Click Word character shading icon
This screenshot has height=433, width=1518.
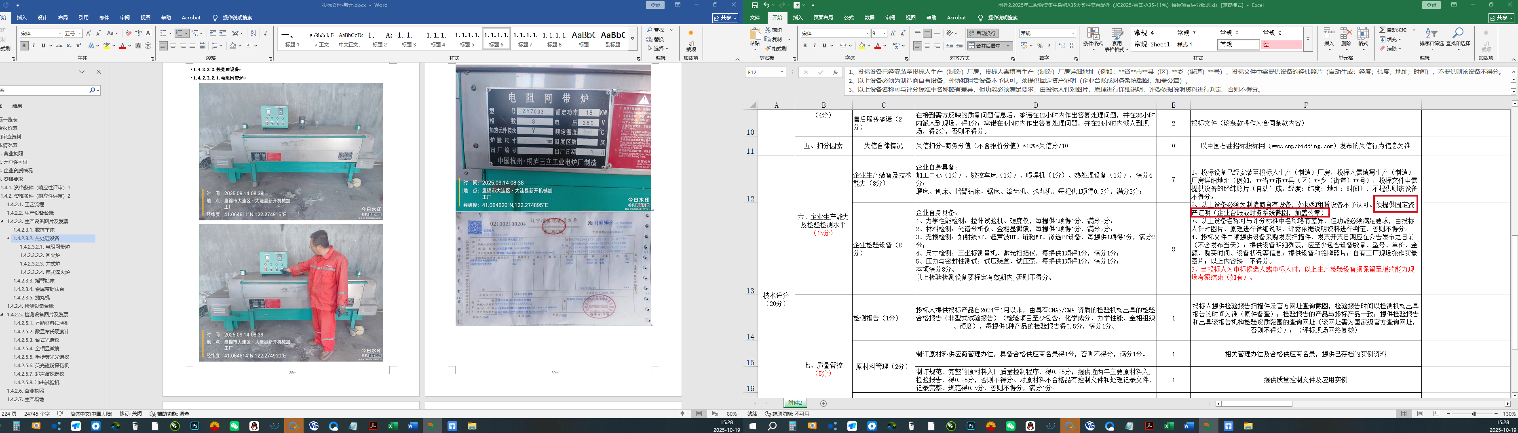[x=139, y=46]
